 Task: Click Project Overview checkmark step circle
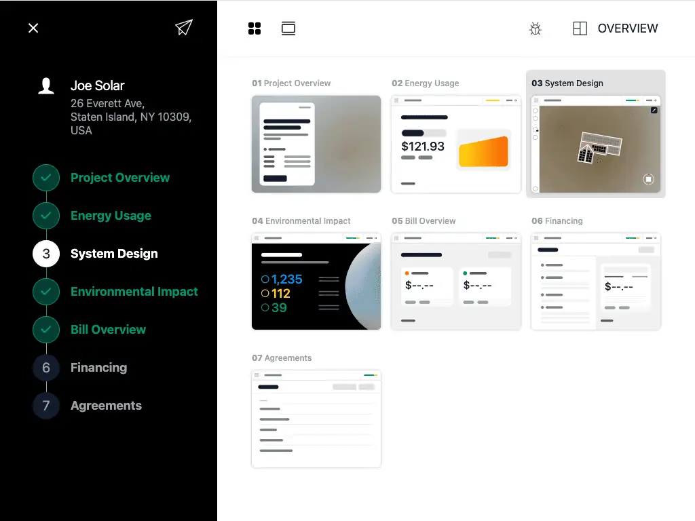click(x=46, y=178)
